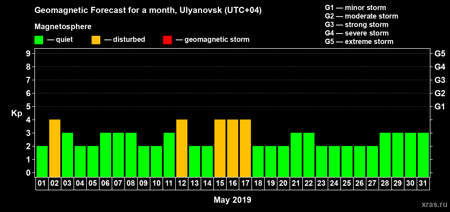The height and width of the screenshot is (212, 450).
Task: Click the 'G3' label on right axis
Action: coord(440,80)
